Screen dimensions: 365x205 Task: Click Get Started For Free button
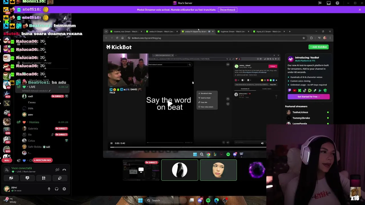pyautogui.click(x=309, y=97)
